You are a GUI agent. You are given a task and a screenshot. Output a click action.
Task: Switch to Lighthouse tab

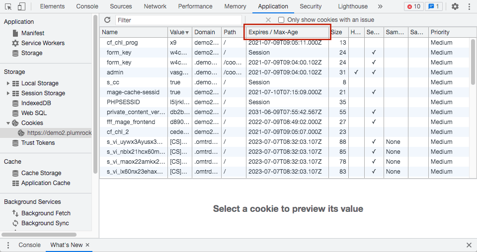point(353,6)
